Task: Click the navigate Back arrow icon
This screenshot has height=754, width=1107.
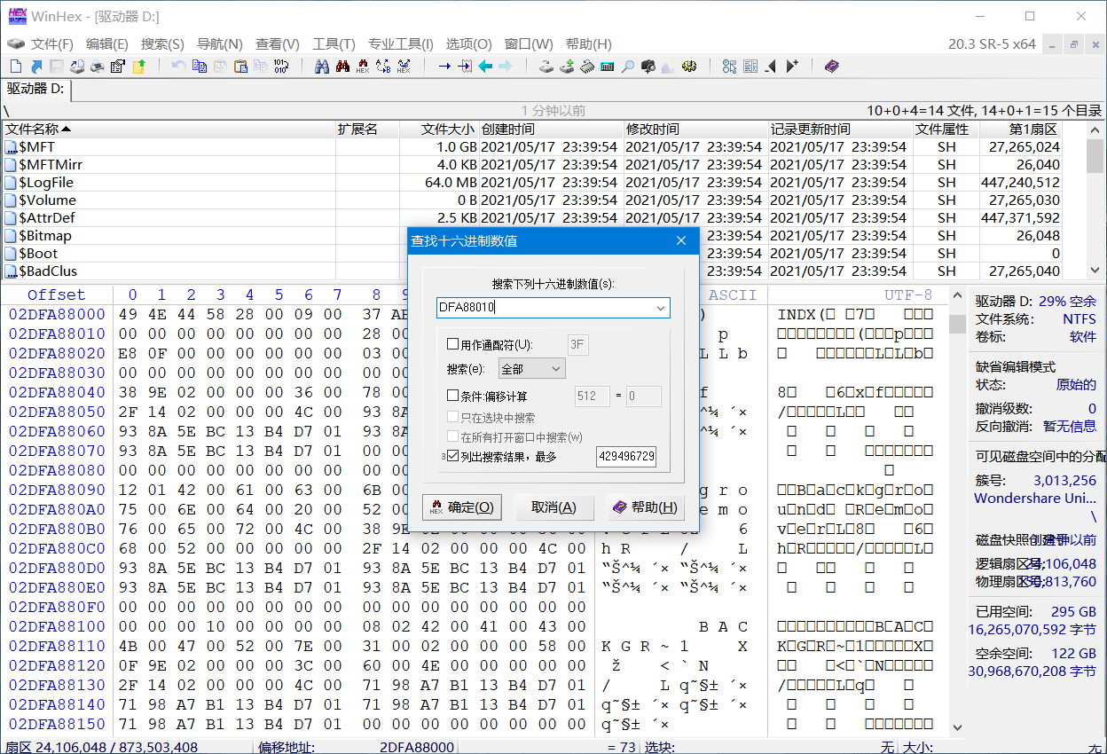Action: pyautogui.click(x=485, y=67)
